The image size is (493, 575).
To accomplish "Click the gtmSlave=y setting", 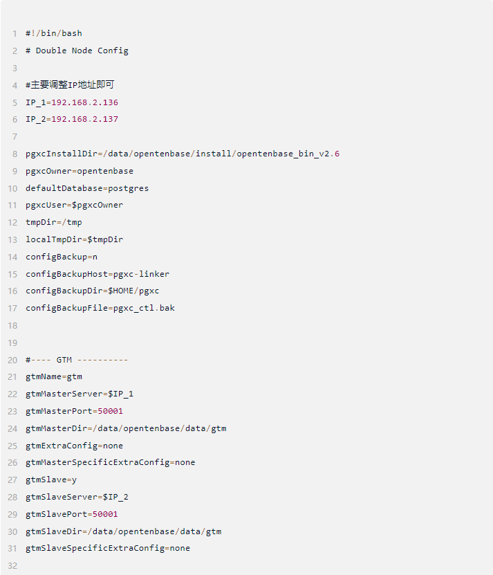I will 51,480.
